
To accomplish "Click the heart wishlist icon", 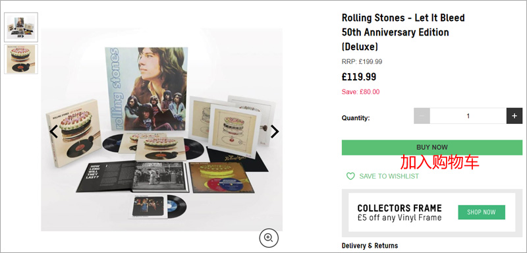I will 350,176.
